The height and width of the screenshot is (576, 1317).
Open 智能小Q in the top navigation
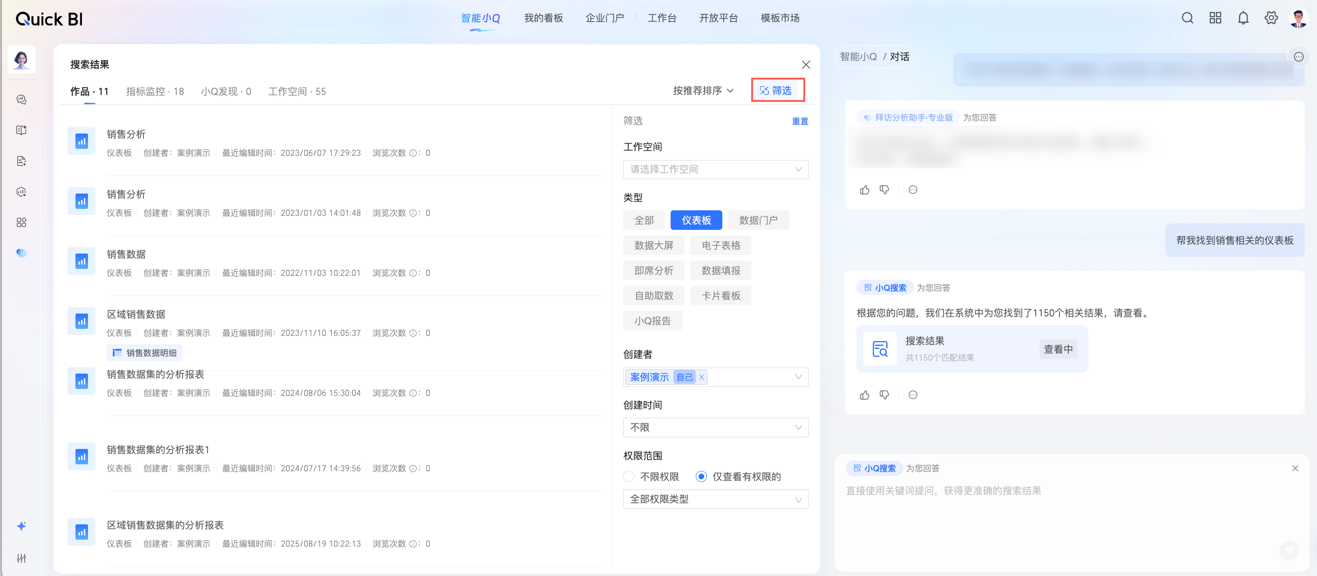click(x=480, y=19)
